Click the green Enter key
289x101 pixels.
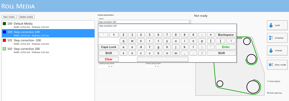pyautogui.click(x=226, y=47)
